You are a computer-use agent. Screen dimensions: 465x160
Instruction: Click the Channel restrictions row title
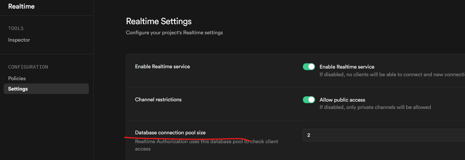point(158,100)
